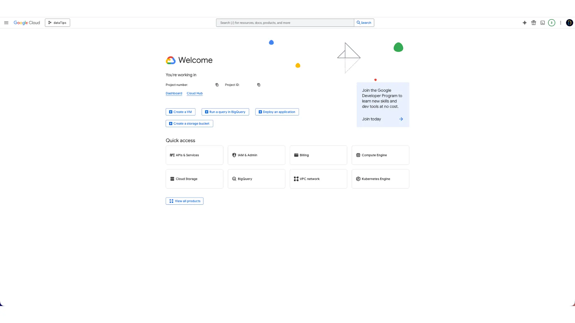Open the main navigation hamburger menu
Viewport: 575px width, 323px height.
pyautogui.click(x=6, y=23)
